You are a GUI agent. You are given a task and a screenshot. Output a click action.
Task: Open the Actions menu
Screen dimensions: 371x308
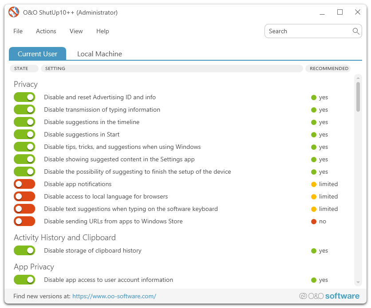click(46, 31)
